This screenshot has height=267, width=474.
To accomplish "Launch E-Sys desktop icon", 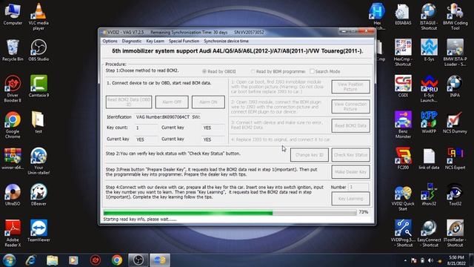I will [429, 50].
